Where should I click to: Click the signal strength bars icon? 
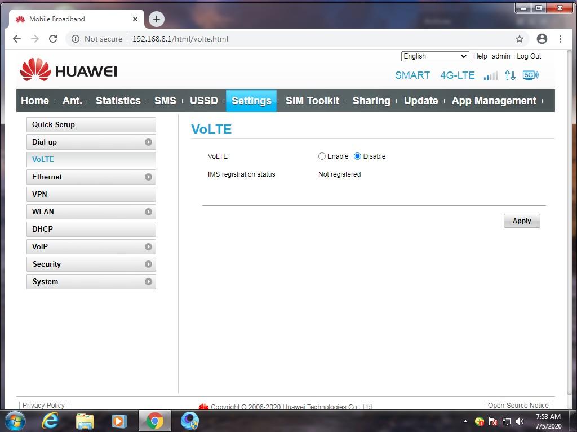491,76
